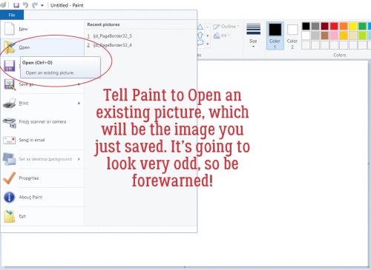
Task: Pick the bright red color swatch
Action: [x=334, y=26]
